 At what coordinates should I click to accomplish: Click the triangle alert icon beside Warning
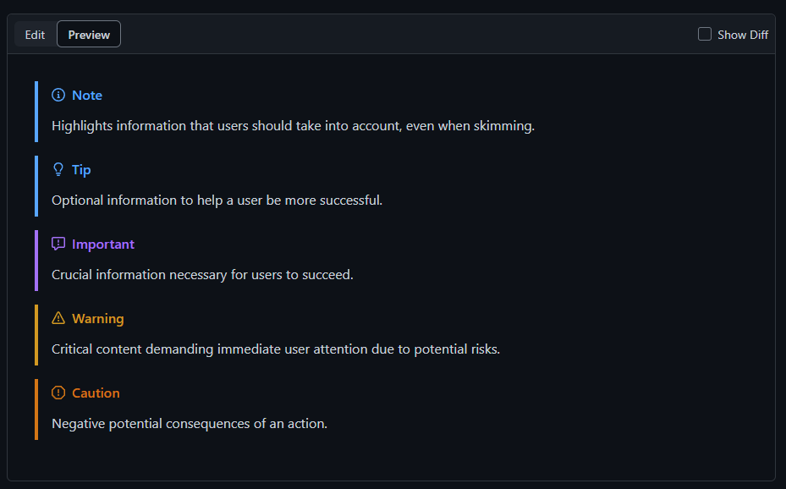pos(58,319)
